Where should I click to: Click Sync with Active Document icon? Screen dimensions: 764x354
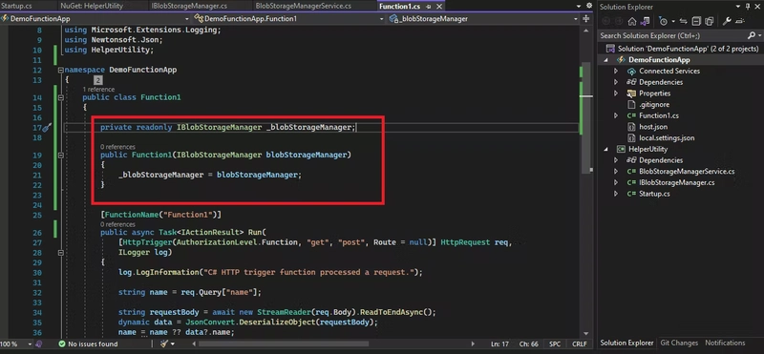(x=683, y=21)
